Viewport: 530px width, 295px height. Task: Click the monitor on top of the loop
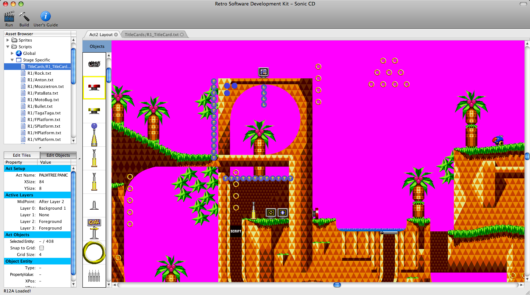point(264,72)
